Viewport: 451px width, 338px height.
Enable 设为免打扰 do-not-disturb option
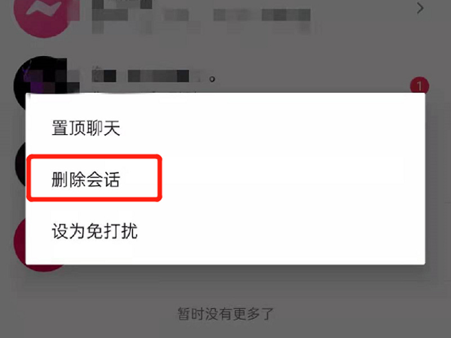(95, 231)
